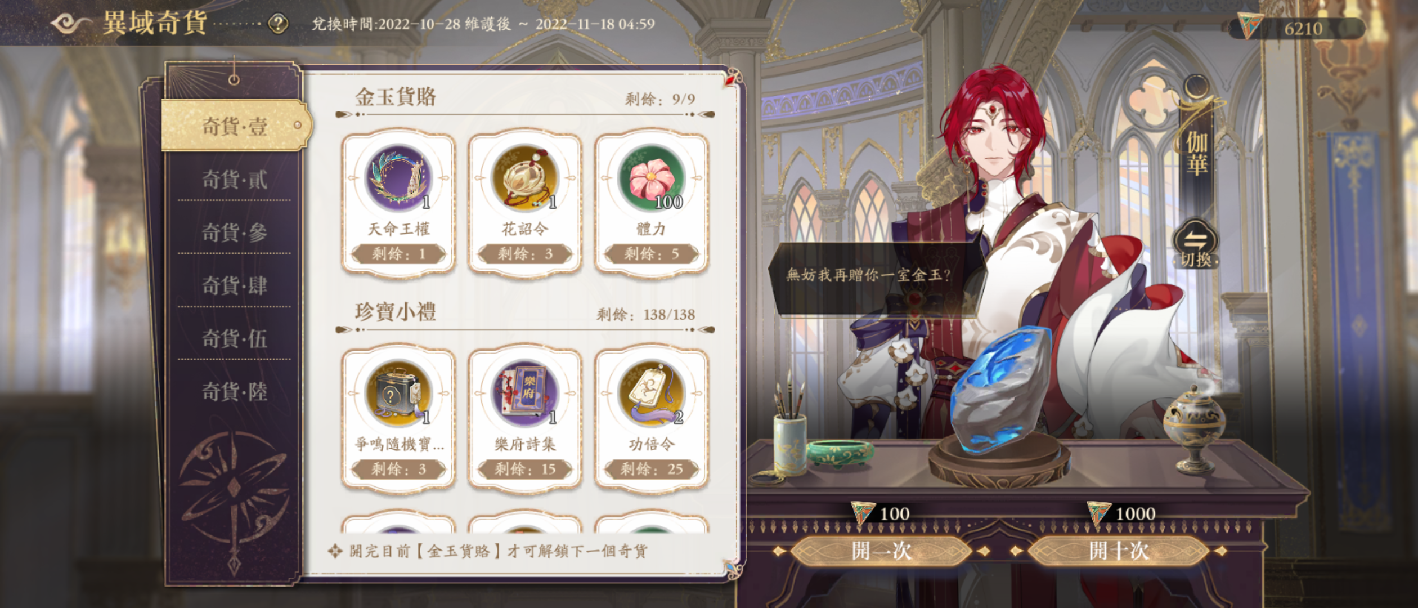Switch to the 奇貨·參 tab
Screen dimensions: 1418x608
[235, 233]
